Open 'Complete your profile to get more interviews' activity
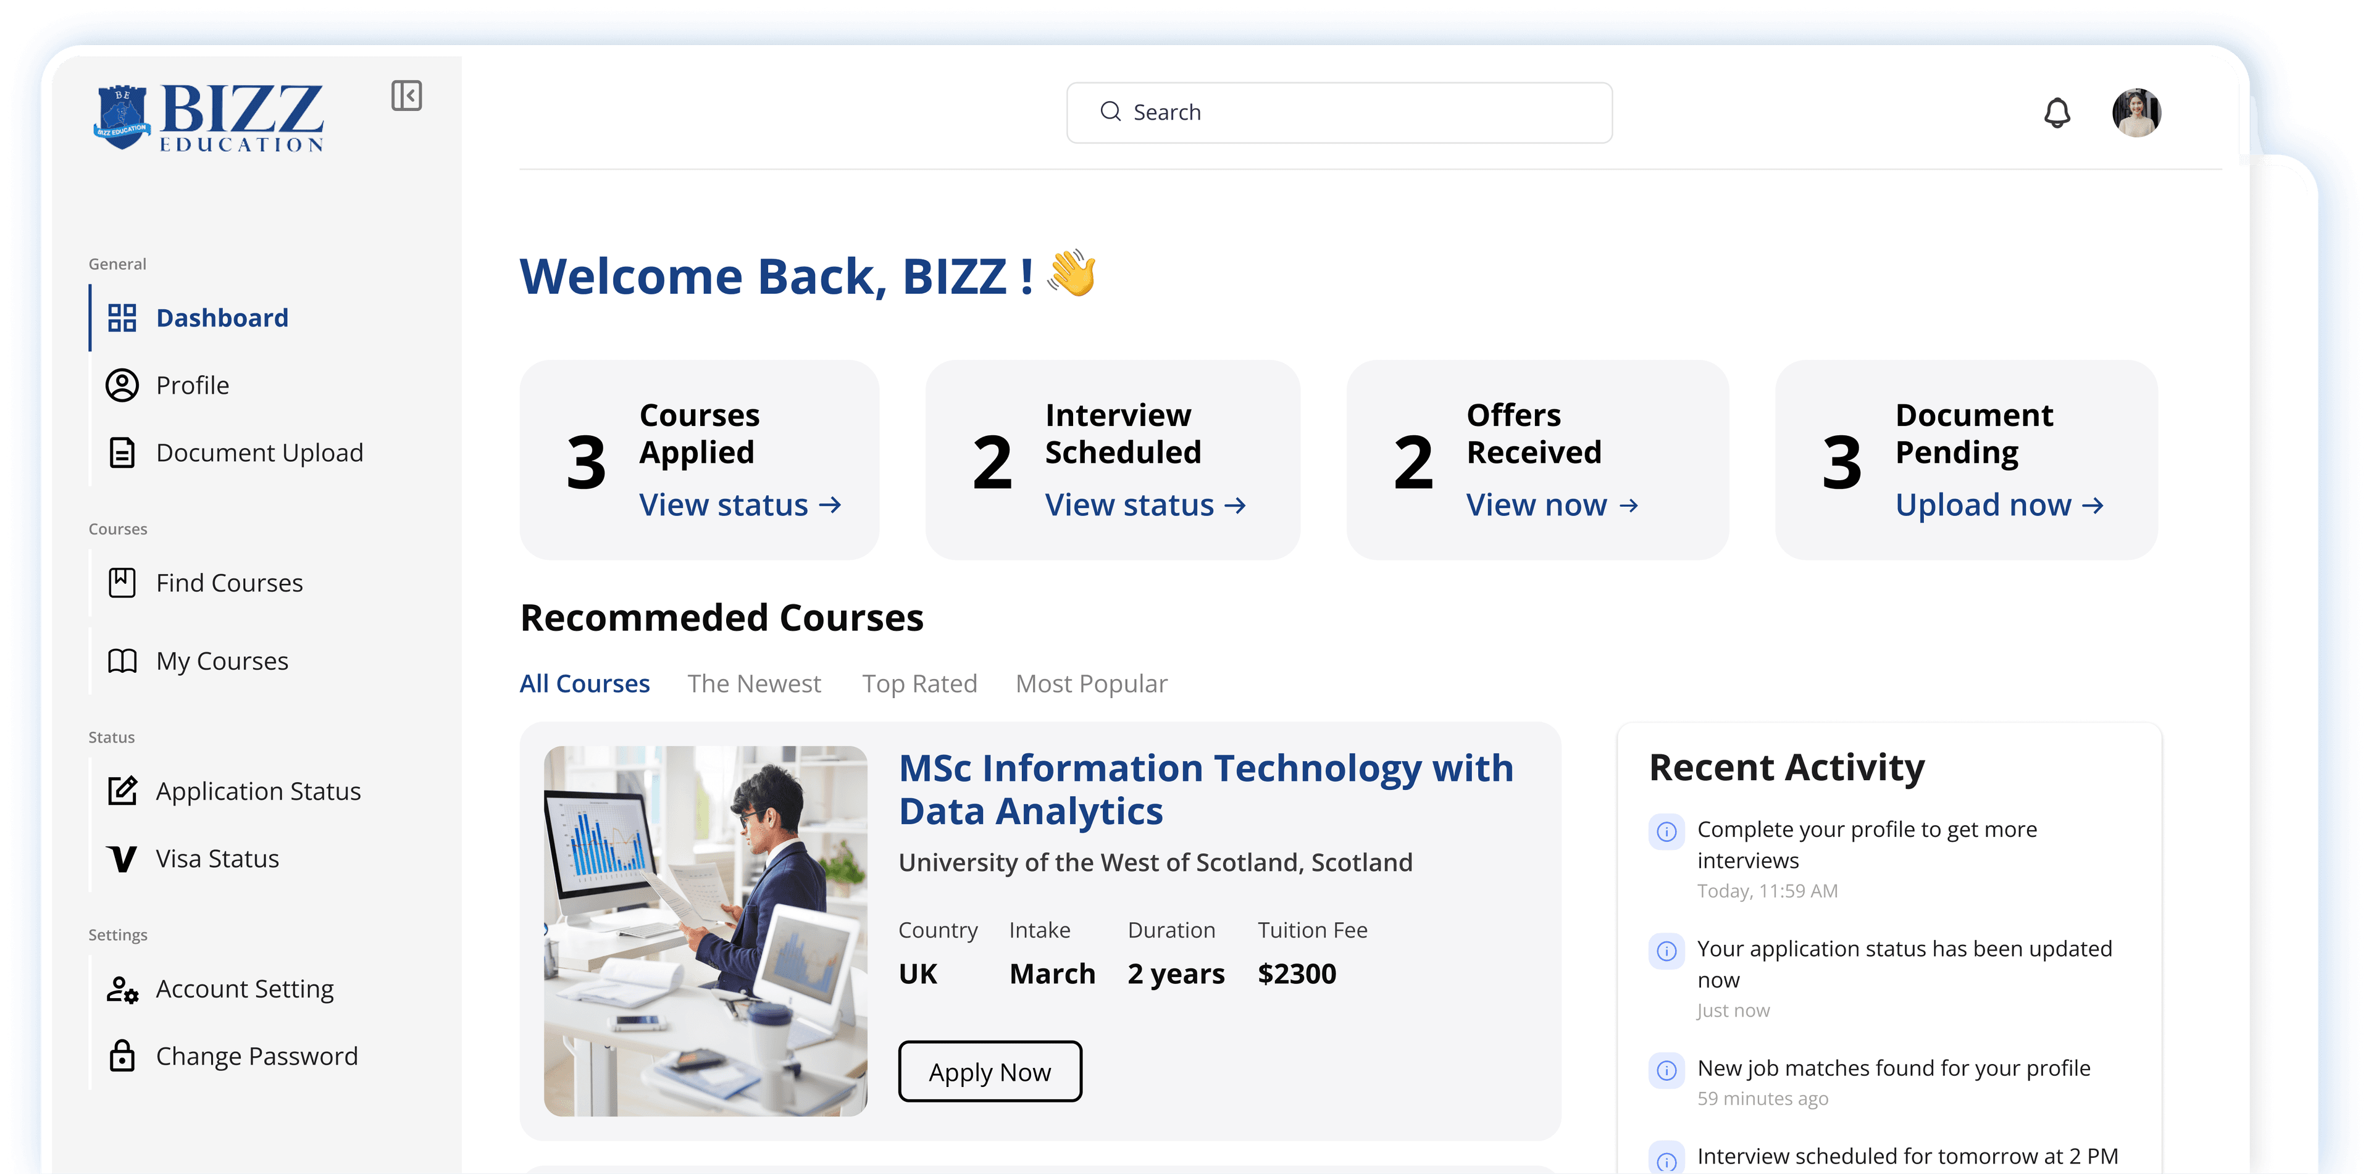This screenshot has height=1174, width=2371. coord(1867,844)
